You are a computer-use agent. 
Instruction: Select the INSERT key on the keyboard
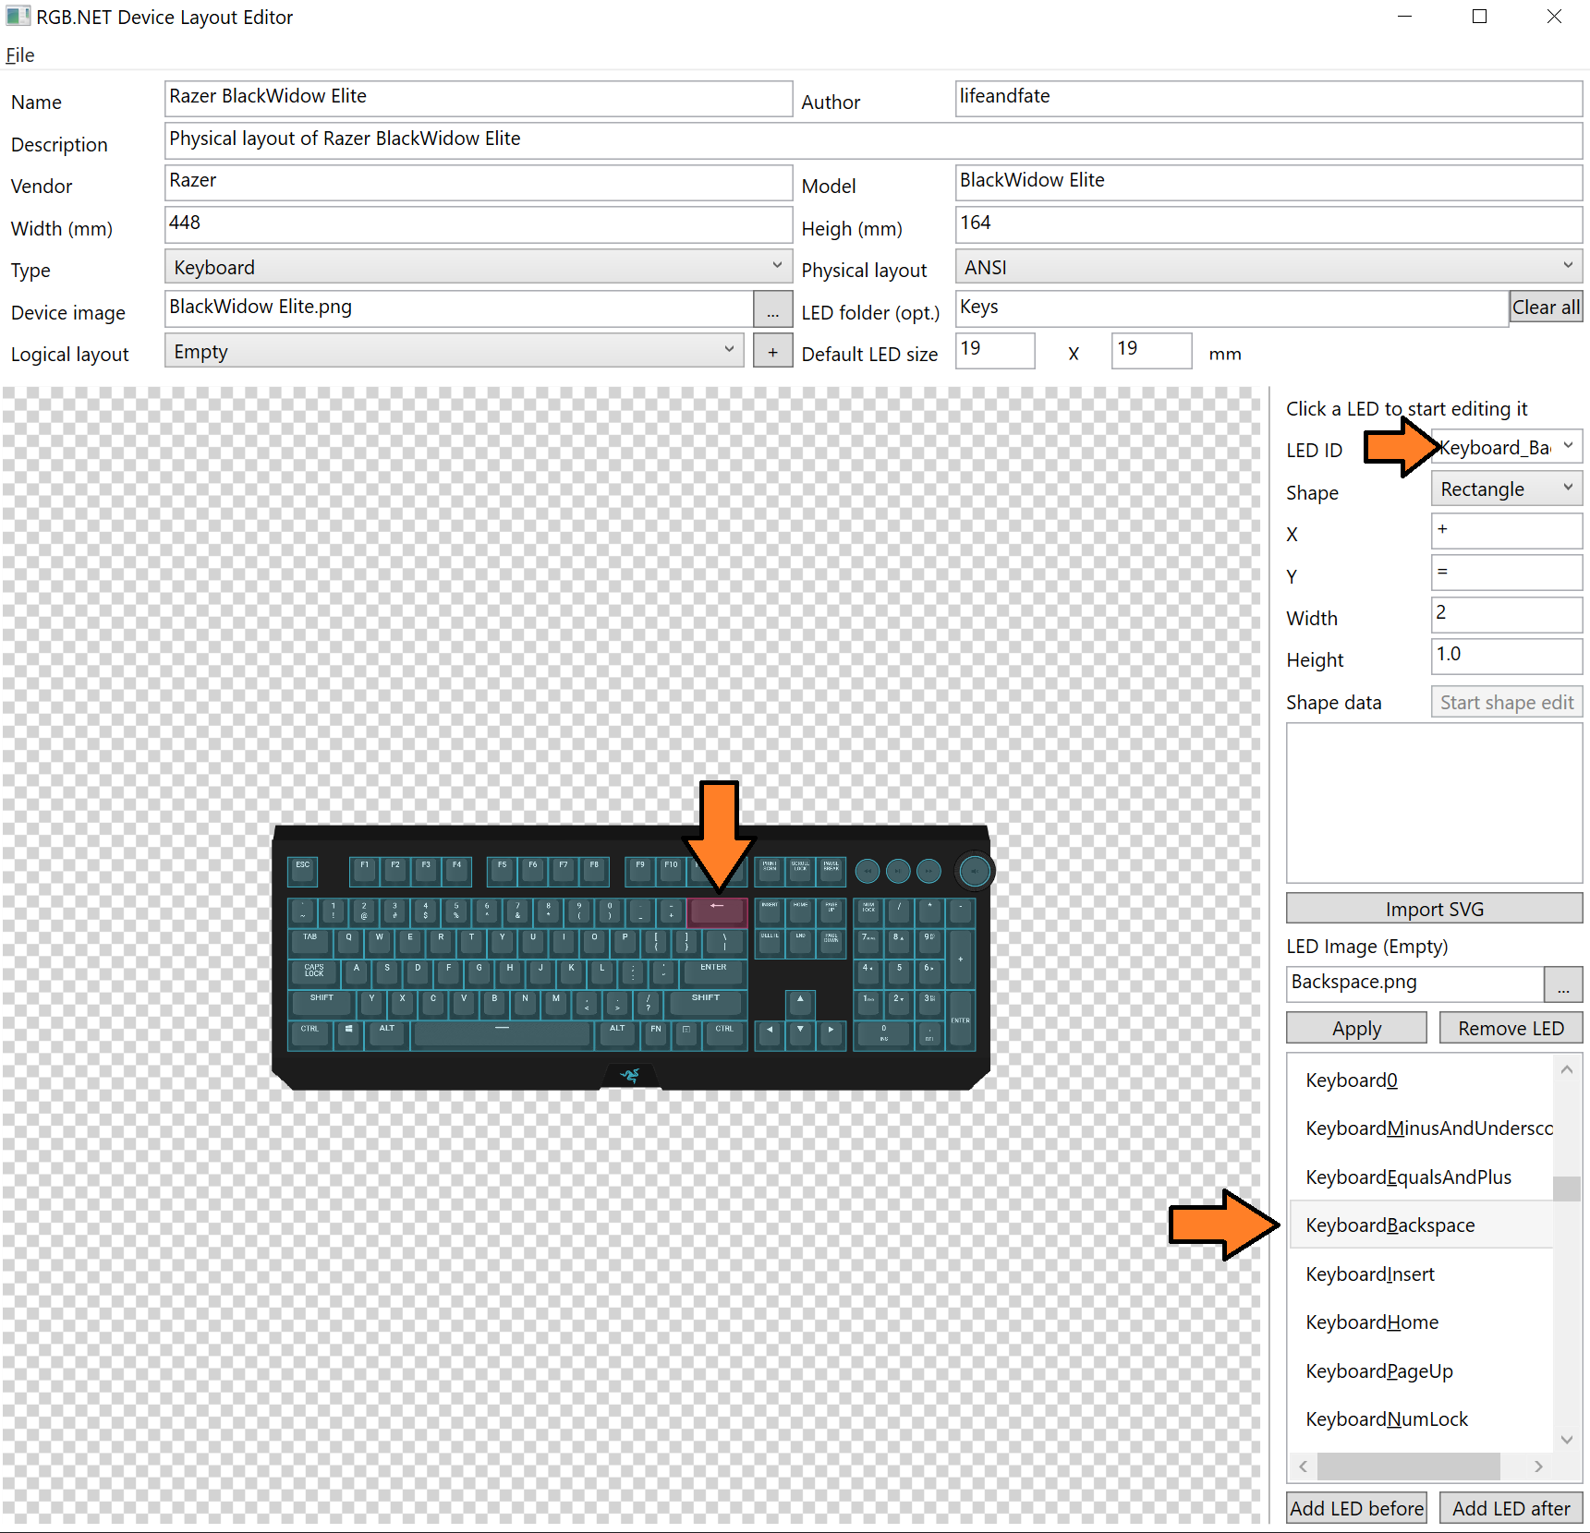(x=770, y=911)
